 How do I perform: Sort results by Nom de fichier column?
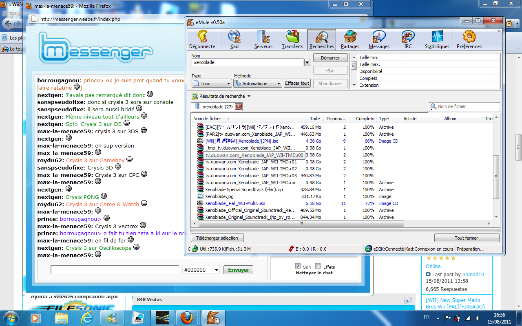(x=244, y=119)
